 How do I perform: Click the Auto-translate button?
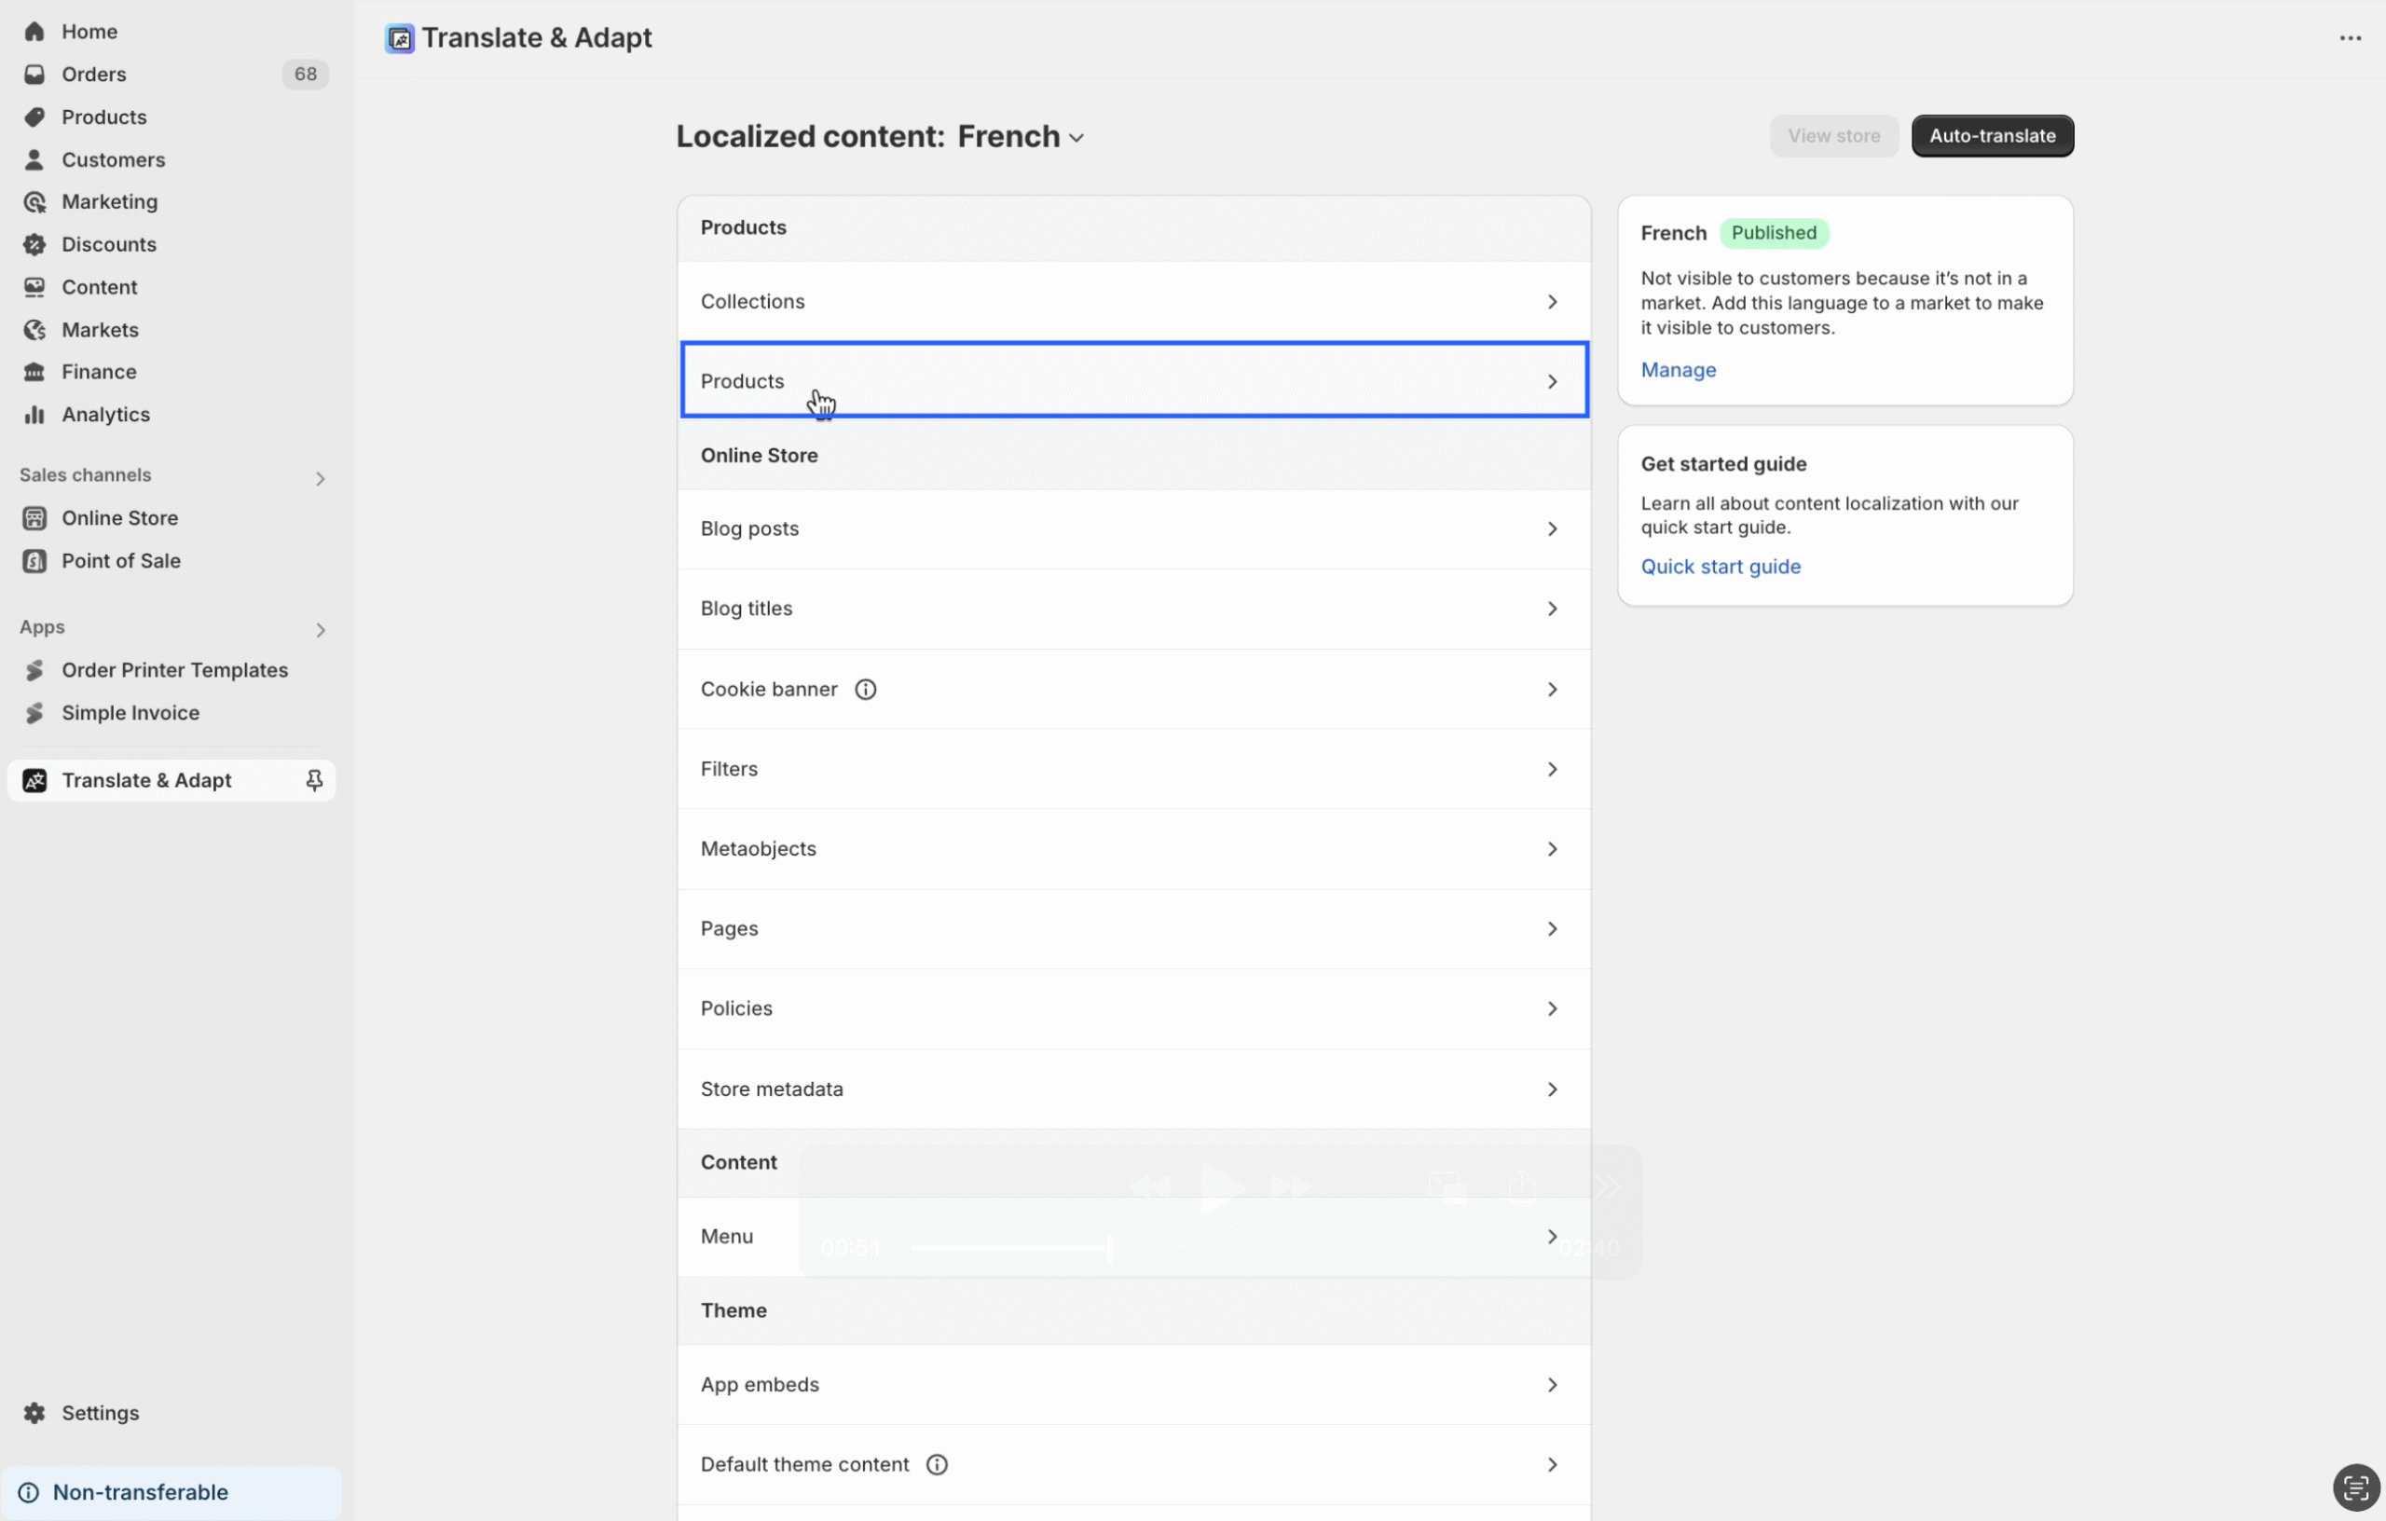(1991, 136)
